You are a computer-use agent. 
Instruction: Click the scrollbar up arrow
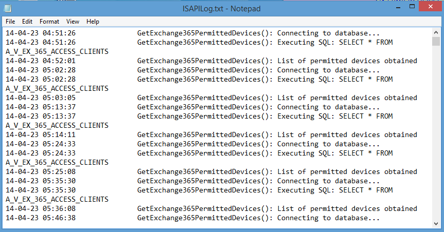[x=436, y=32]
